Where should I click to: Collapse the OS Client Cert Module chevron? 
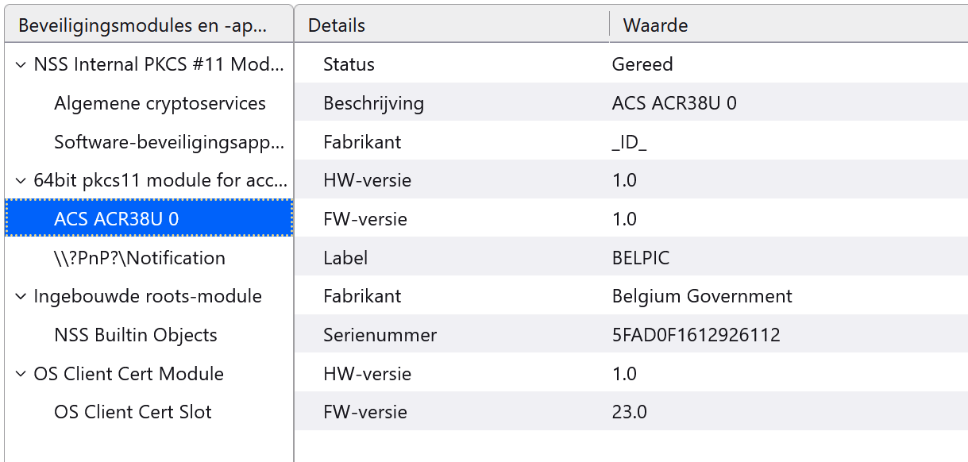[20, 375]
